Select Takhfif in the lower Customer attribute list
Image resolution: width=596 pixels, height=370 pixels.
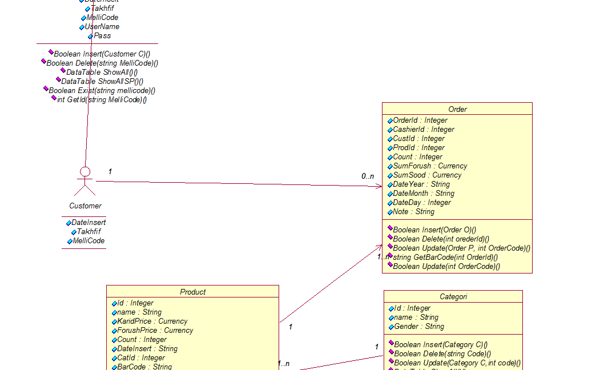89,232
